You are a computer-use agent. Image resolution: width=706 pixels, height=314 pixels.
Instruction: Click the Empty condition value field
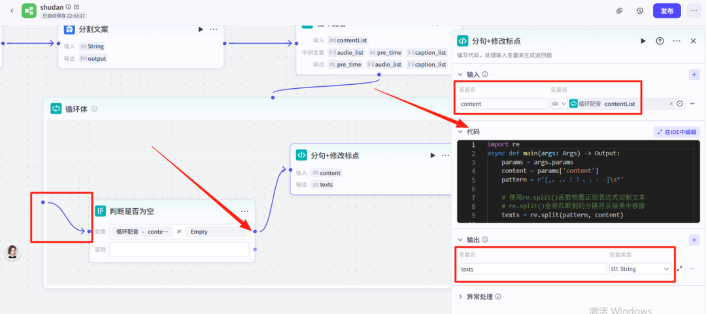pos(216,232)
